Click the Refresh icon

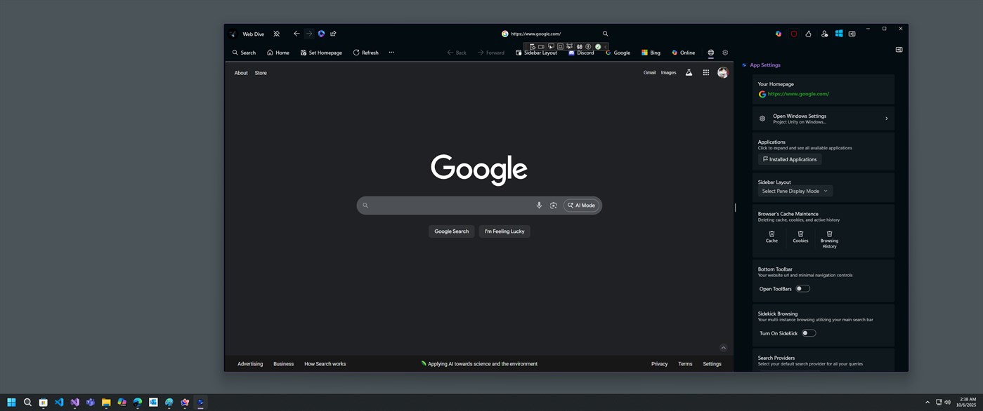coord(356,52)
